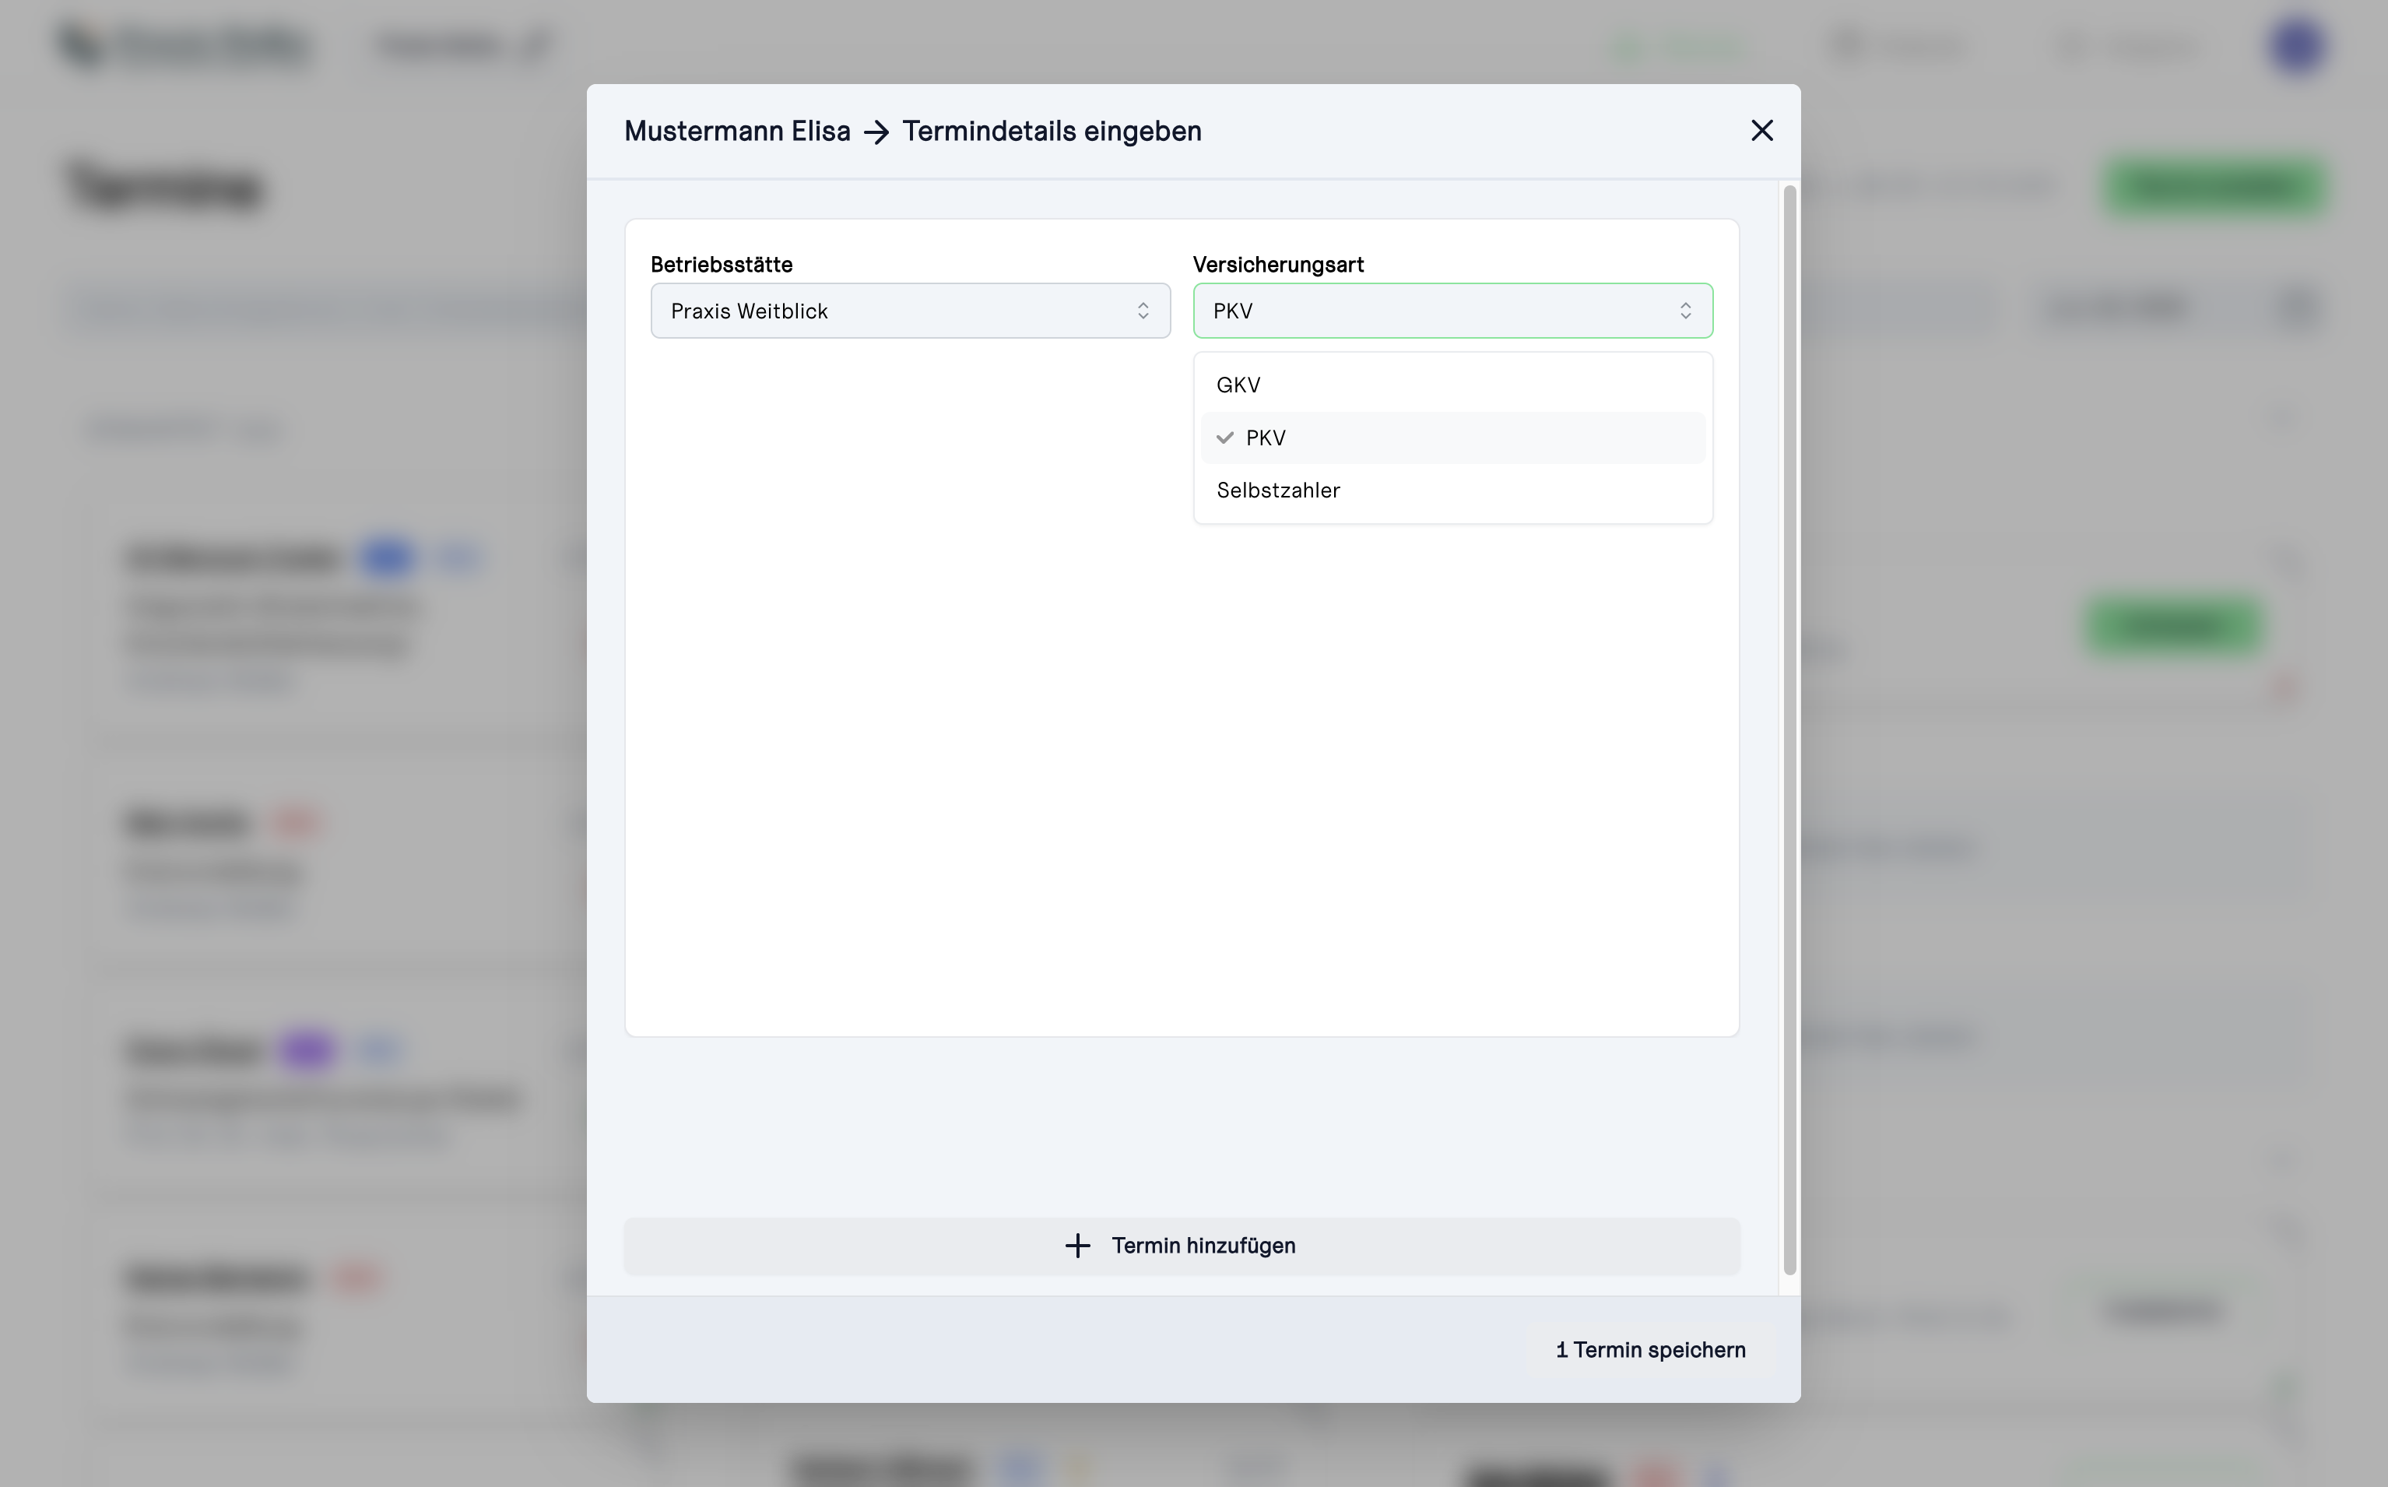This screenshot has height=1487, width=2388.
Task: Select the checked PKV option
Action: (x=1453, y=438)
